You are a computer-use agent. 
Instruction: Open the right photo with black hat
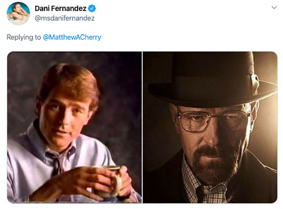[x=210, y=127]
